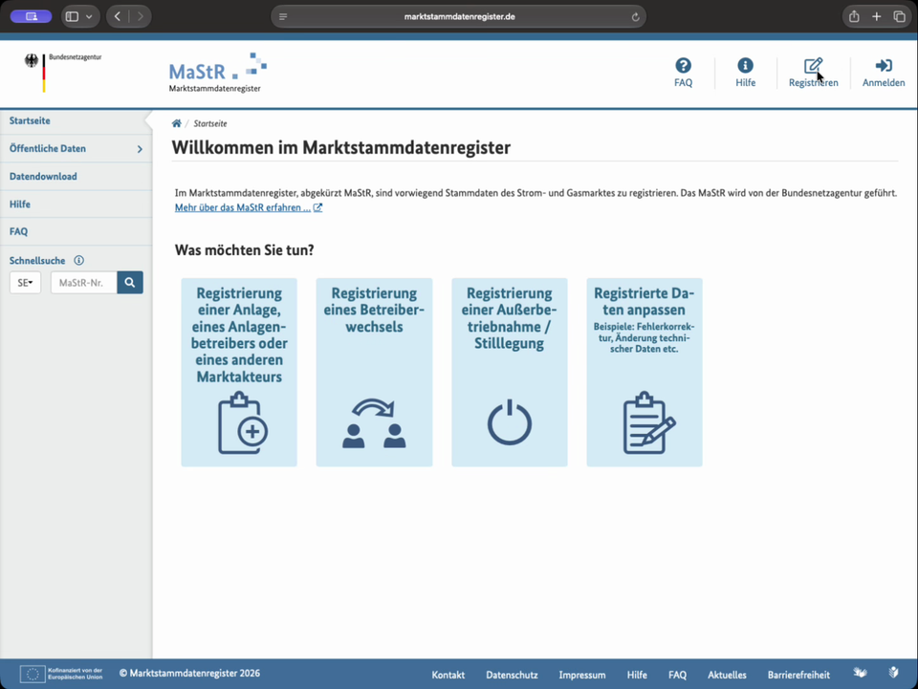
Task: Open Datenschutz link in footer
Action: [512, 675]
